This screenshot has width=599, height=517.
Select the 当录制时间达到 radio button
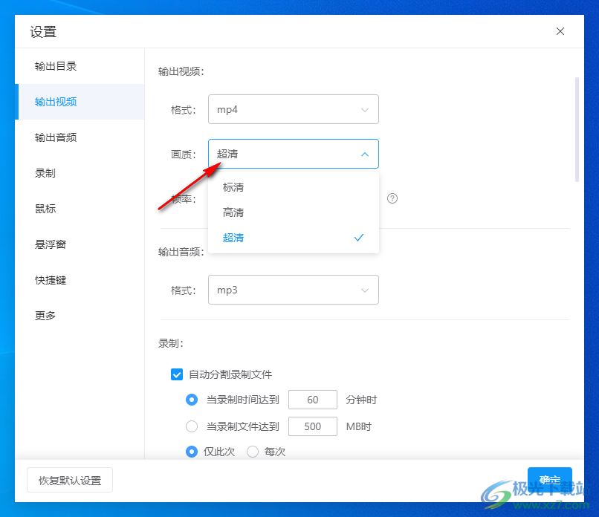[192, 400]
